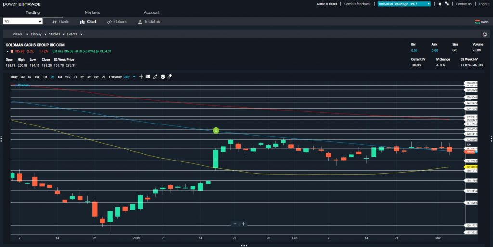The image size is (493, 247).
Task: Switch to the Trading tab
Action: pos(33,12)
